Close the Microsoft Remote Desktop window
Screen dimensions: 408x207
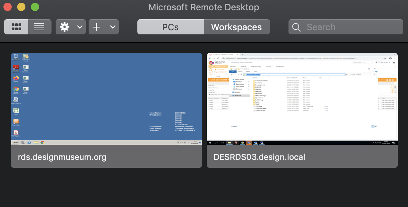point(8,7)
